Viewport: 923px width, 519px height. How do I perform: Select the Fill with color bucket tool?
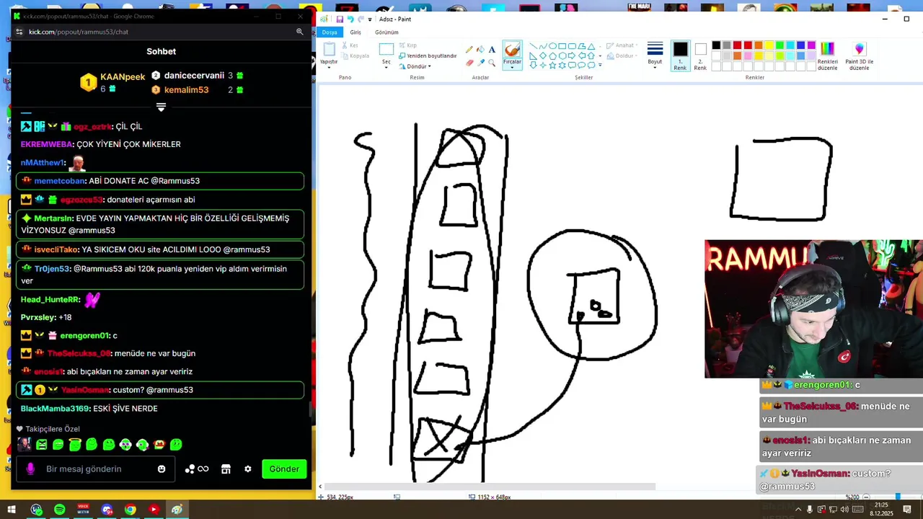[480, 49]
